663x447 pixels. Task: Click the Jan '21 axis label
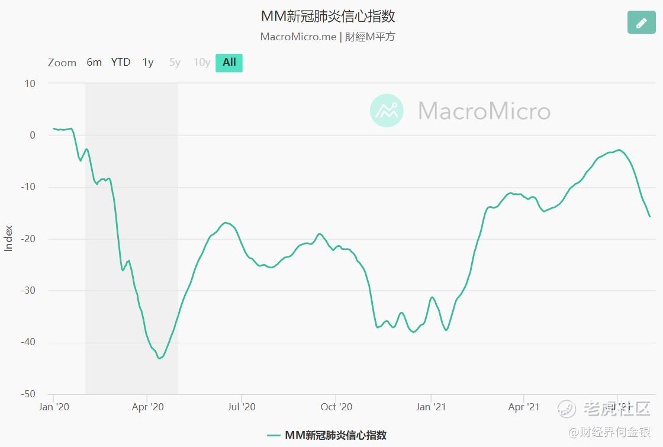[430, 407]
